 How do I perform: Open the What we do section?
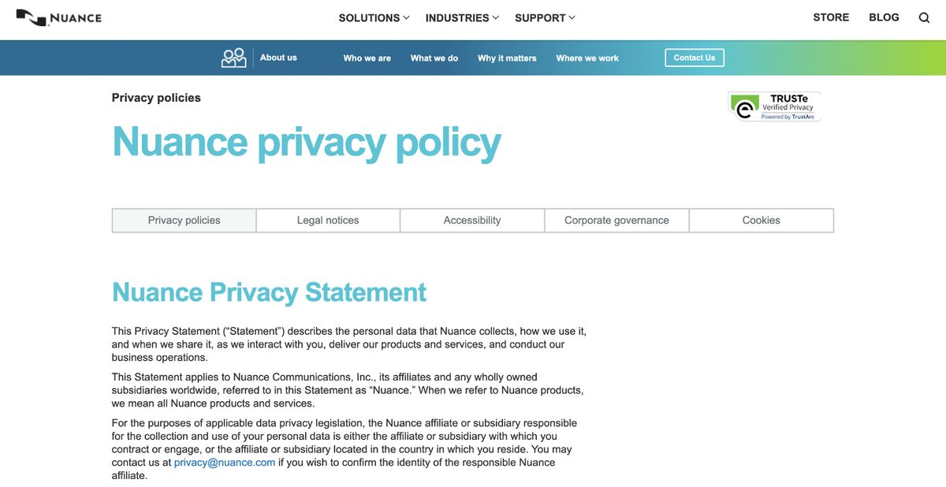click(434, 58)
